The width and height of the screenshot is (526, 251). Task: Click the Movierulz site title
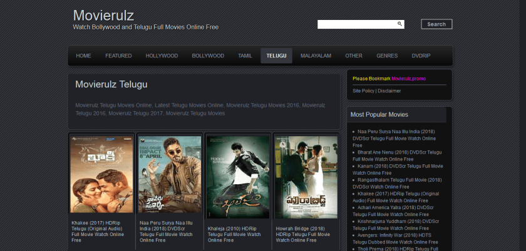click(103, 15)
